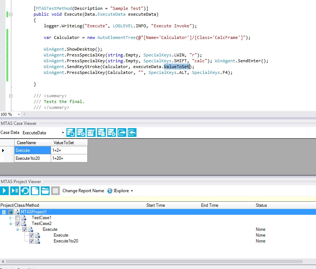Click the import case data icon

point(132,133)
